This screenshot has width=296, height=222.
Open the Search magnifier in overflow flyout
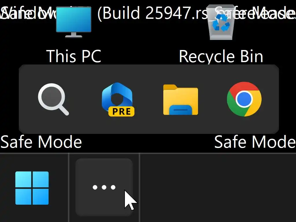53,99
